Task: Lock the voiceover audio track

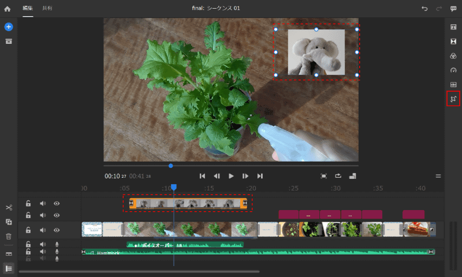Action: tap(28, 244)
